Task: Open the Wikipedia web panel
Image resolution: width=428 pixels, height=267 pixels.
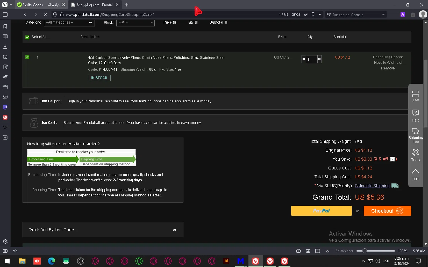Action: tap(5, 127)
